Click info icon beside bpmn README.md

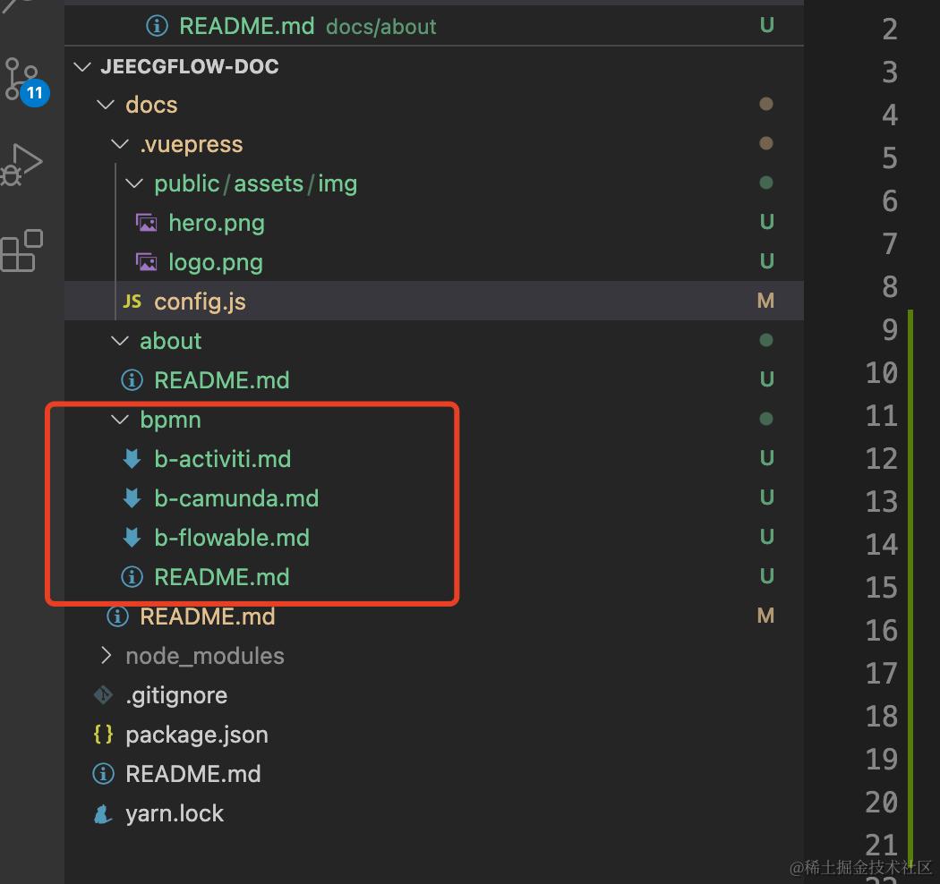[132, 577]
